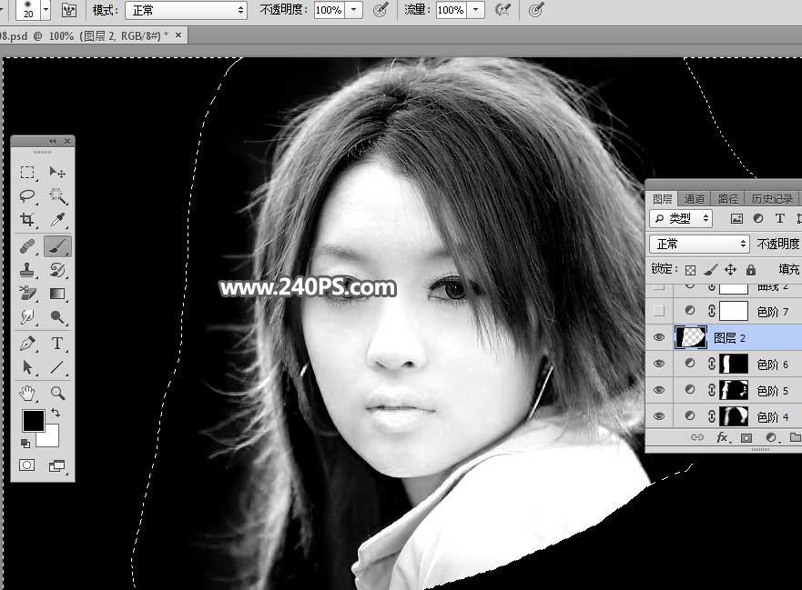
Task: Close the psd document tab
Action: [178, 35]
